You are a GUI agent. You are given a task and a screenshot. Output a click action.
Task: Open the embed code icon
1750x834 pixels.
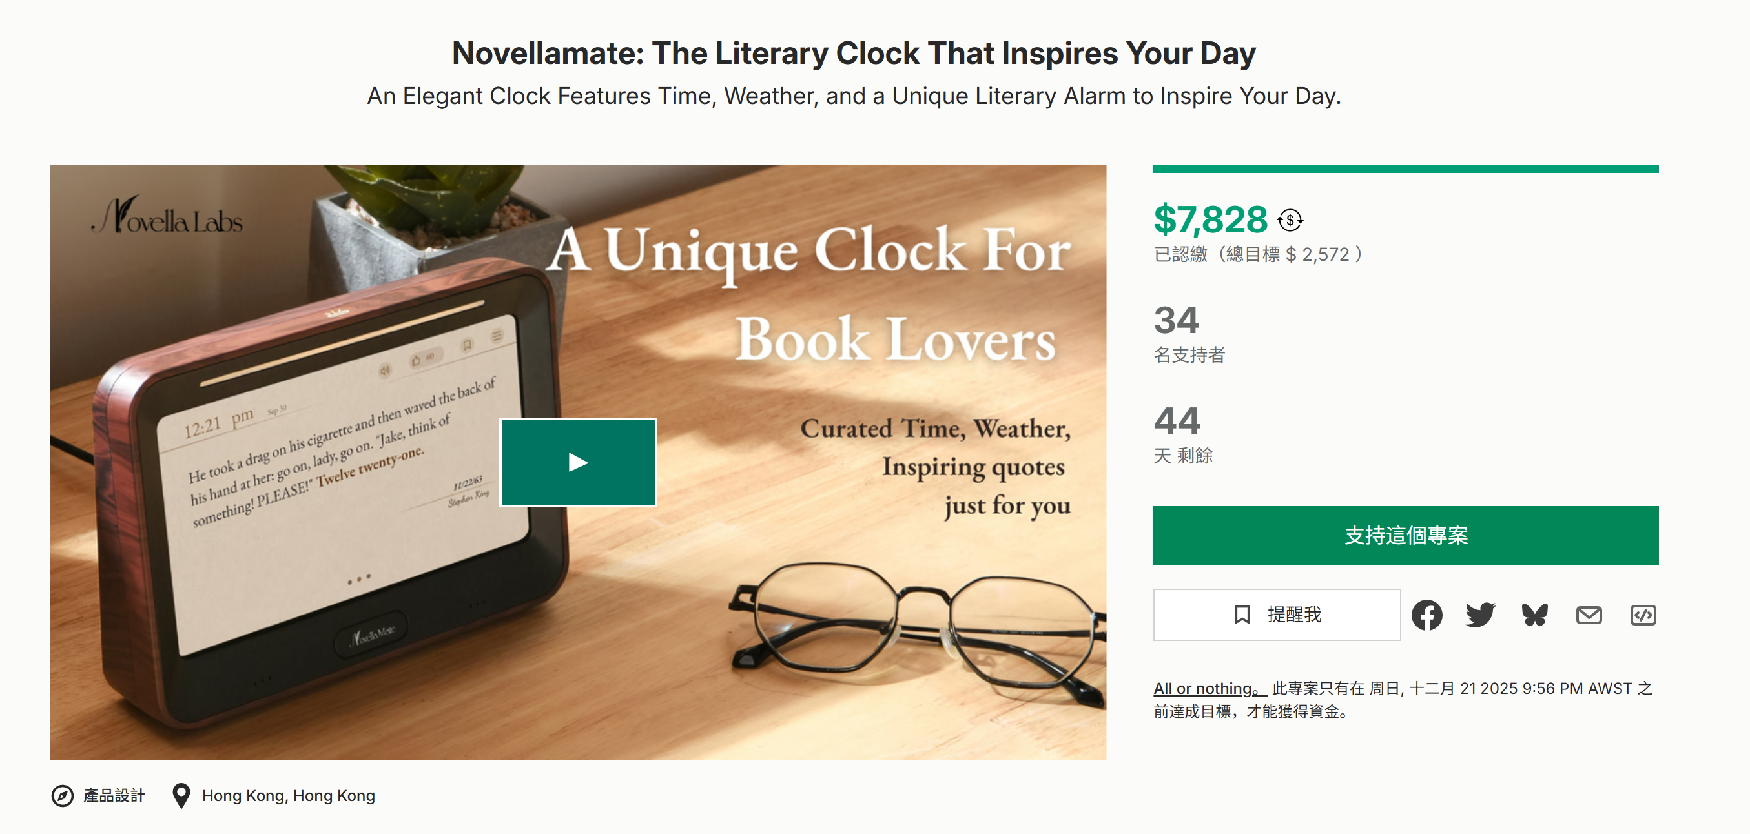(1643, 615)
